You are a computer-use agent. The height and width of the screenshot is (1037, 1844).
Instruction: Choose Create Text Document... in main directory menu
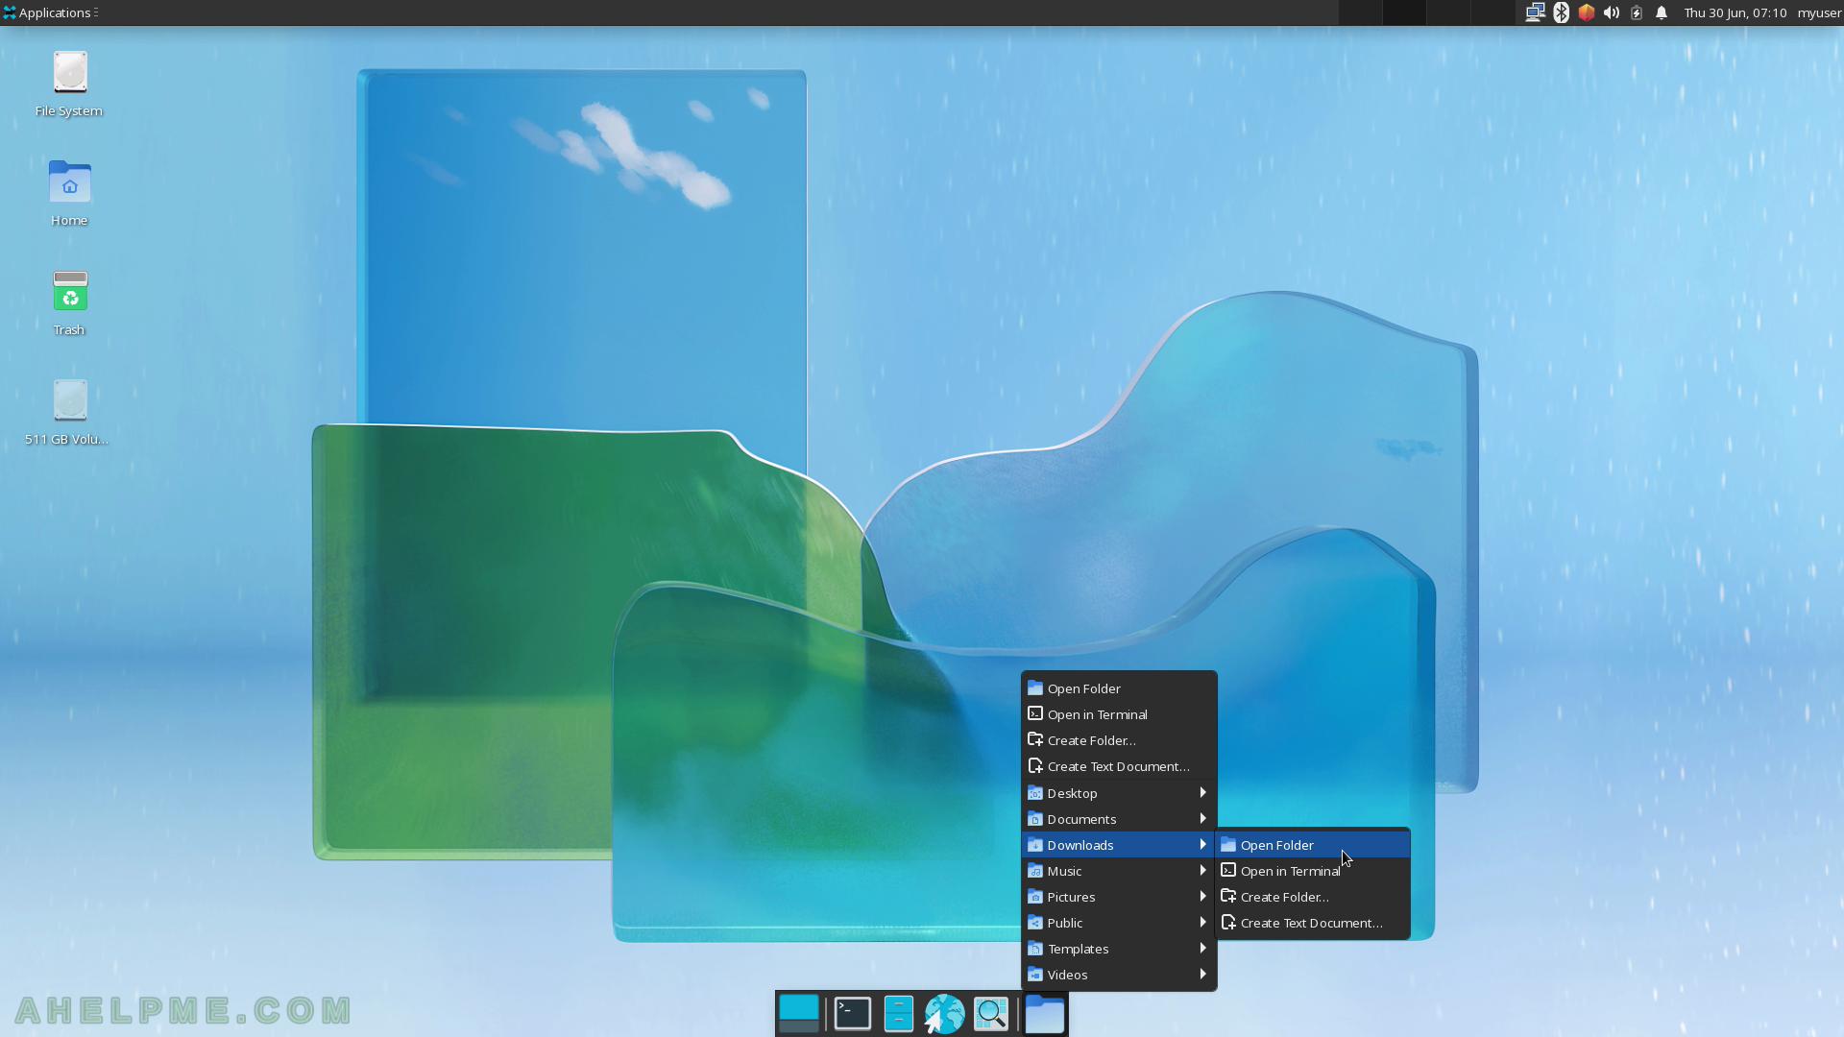[1119, 766]
